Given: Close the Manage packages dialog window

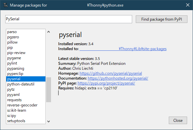Looking at the screenshot, I should [x=187, y=5].
